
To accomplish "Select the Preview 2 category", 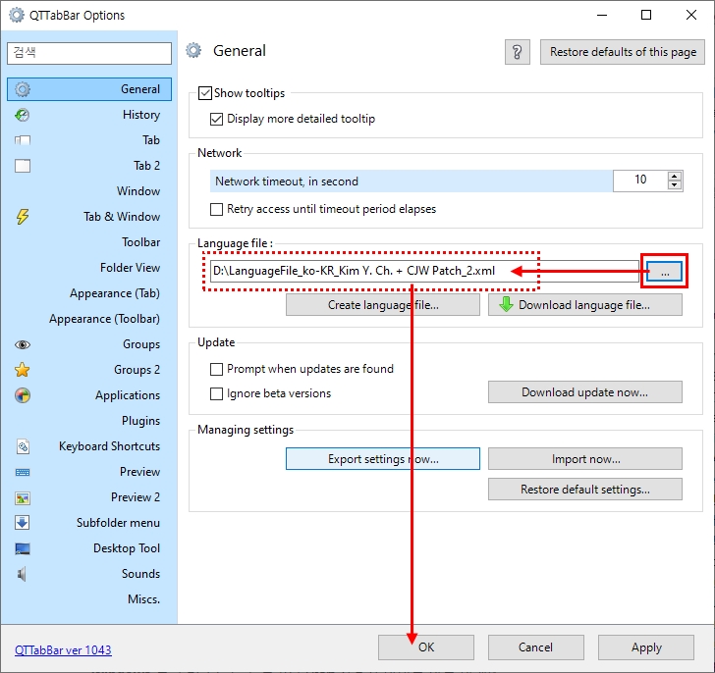I will coord(89,497).
